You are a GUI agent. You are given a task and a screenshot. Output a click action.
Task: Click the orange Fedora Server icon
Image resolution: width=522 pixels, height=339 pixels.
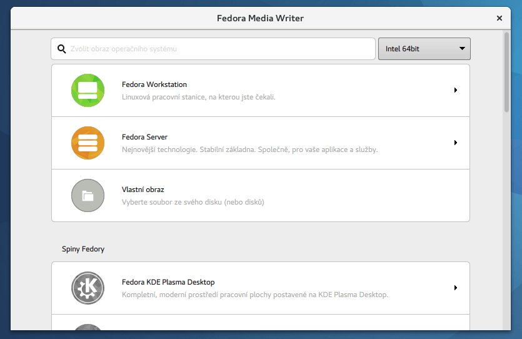88,143
